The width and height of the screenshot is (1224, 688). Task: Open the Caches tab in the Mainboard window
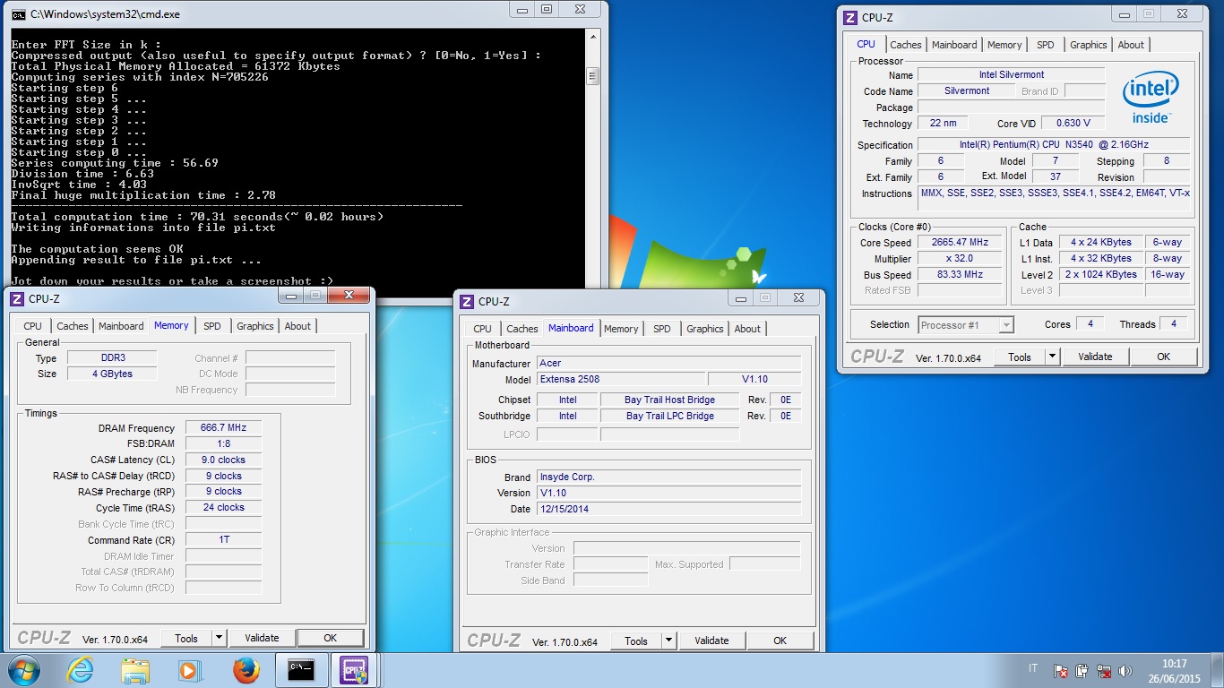tap(522, 329)
